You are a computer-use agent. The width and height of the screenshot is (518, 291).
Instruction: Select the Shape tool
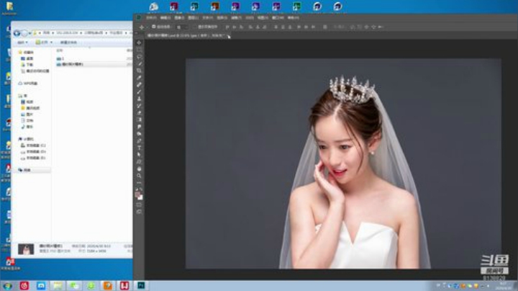pyautogui.click(x=139, y=161)
